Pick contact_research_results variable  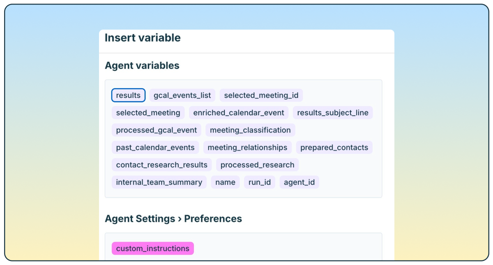(x=161, y=165)
